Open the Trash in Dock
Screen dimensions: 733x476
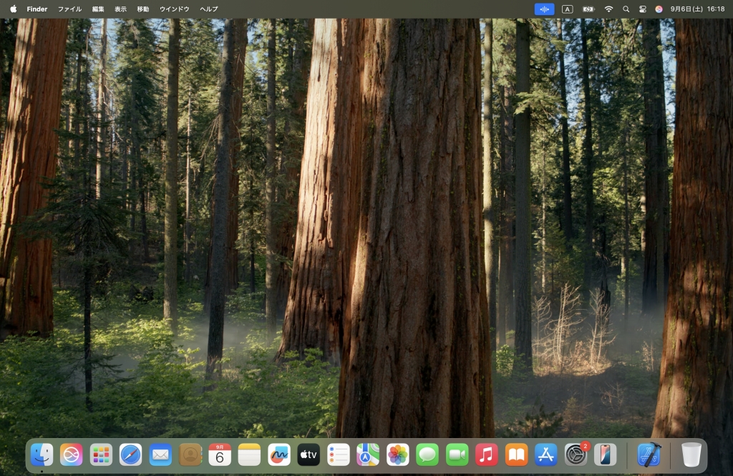coord(691,455)
